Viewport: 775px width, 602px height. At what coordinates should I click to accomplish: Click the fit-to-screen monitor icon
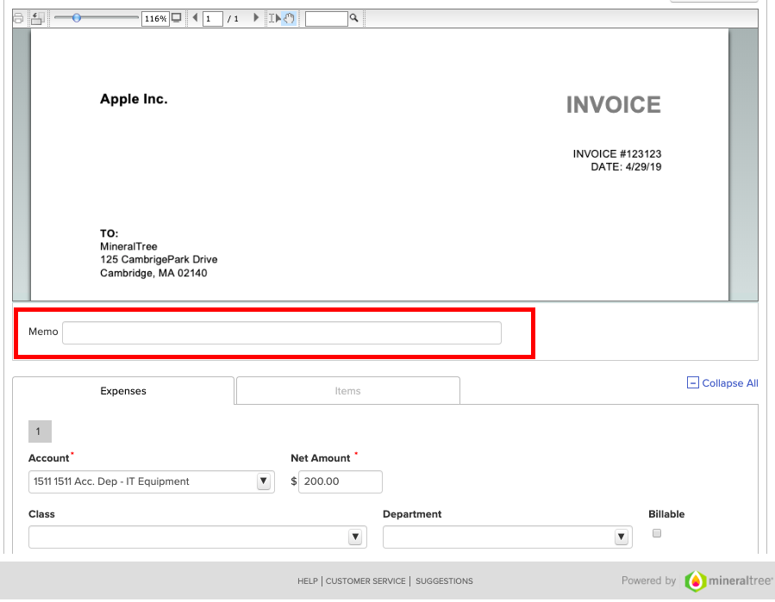tap(177, 18)
